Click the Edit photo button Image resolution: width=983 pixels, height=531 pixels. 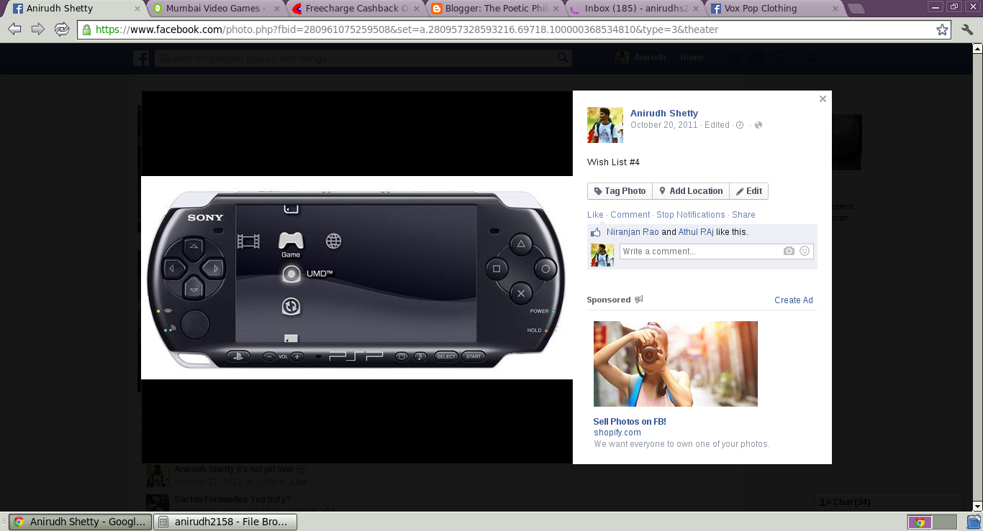click(748, 191)
